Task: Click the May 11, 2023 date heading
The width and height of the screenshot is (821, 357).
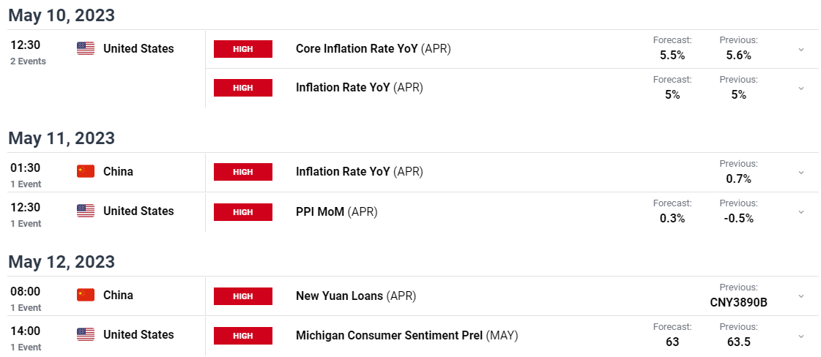Action: coord(62,138)
